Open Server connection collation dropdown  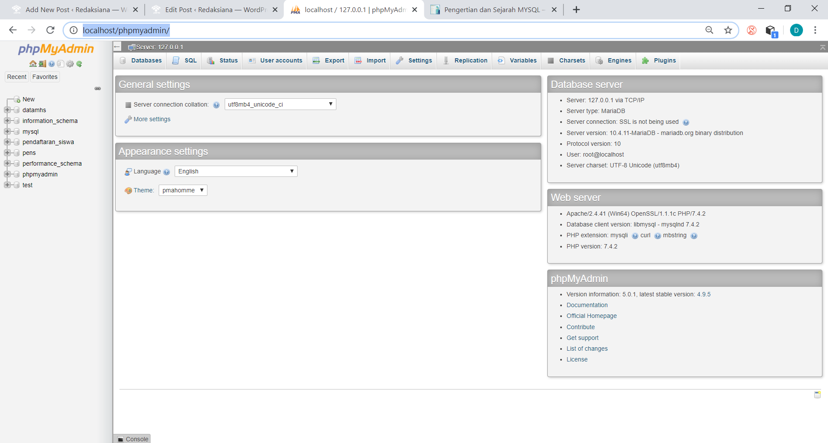click(x=280, y=104)
